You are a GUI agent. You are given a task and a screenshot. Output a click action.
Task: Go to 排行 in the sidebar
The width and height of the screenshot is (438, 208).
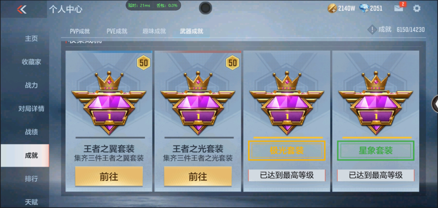(31, 179)
